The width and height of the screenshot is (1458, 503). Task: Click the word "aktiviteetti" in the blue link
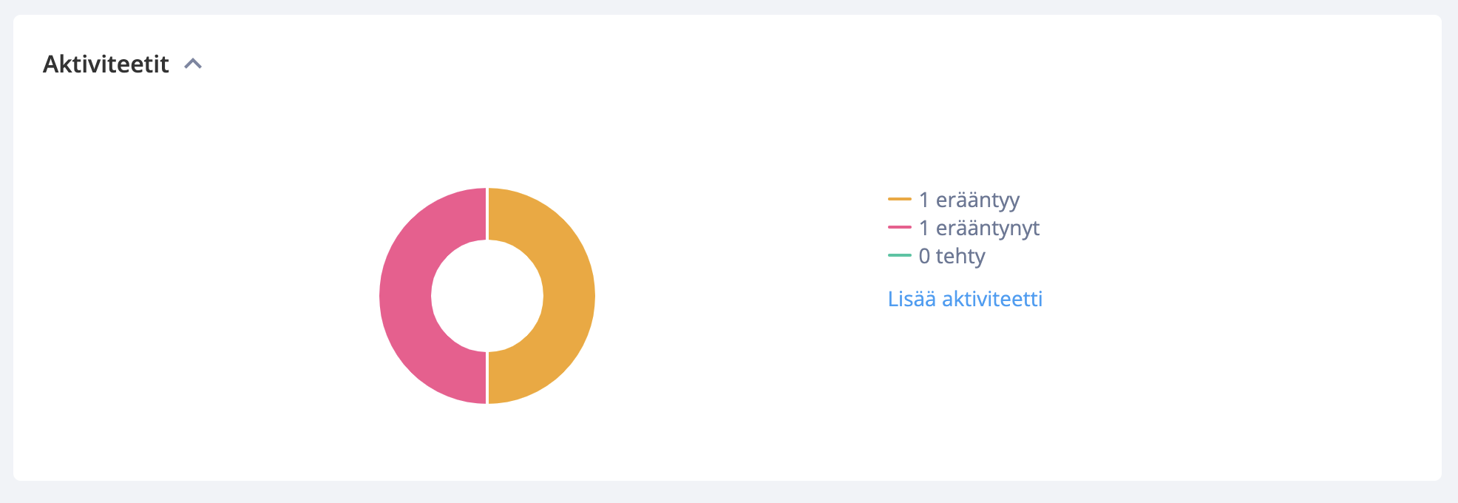click(992, 299)
